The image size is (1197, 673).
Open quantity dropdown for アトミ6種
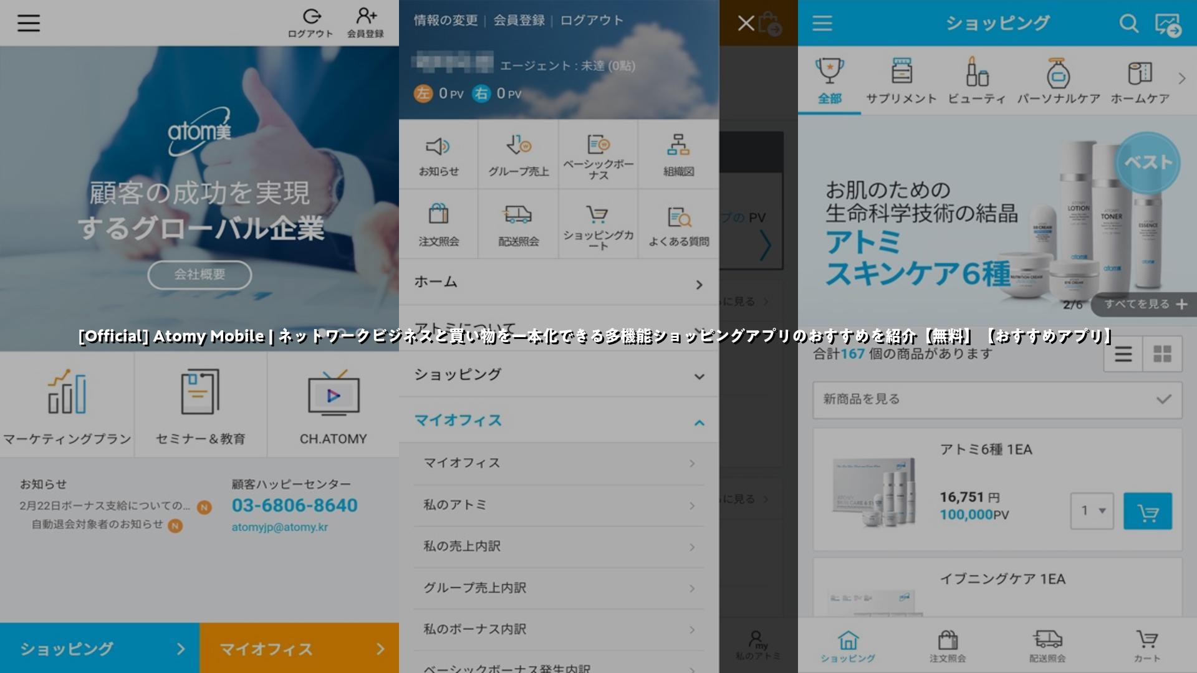1092,511
